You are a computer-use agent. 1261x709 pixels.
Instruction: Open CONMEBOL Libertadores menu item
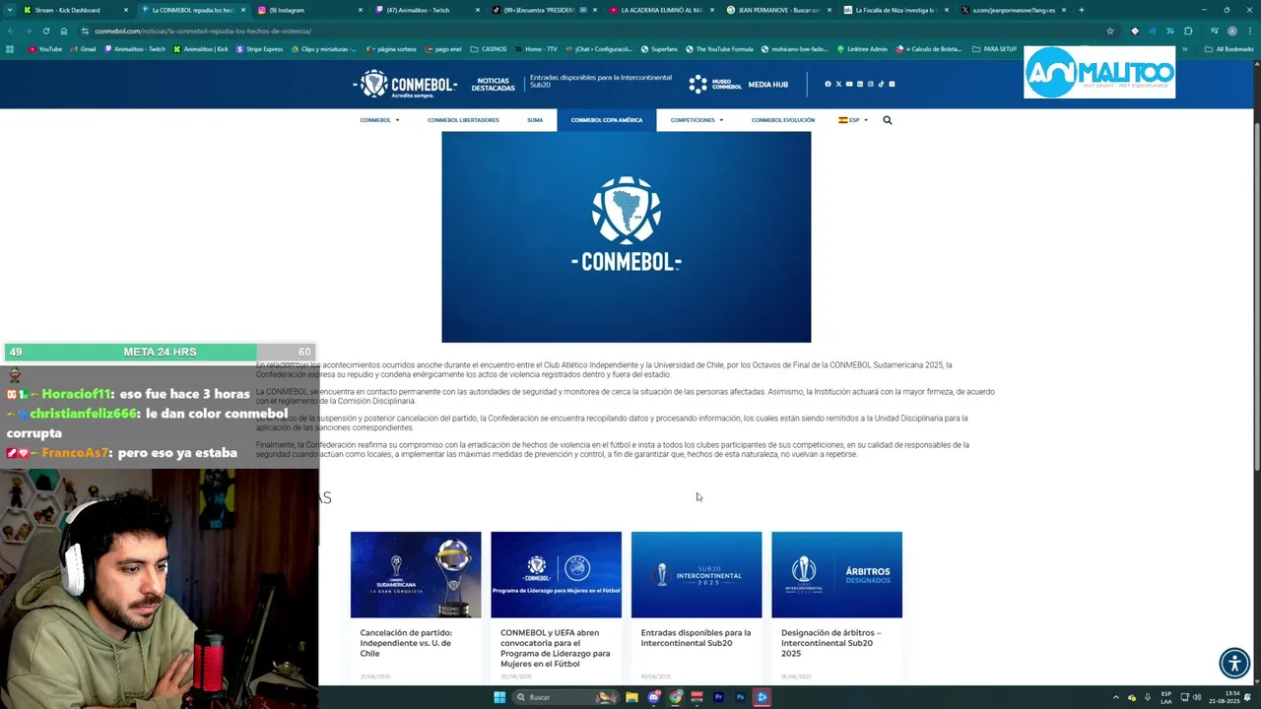coord(463,120)
